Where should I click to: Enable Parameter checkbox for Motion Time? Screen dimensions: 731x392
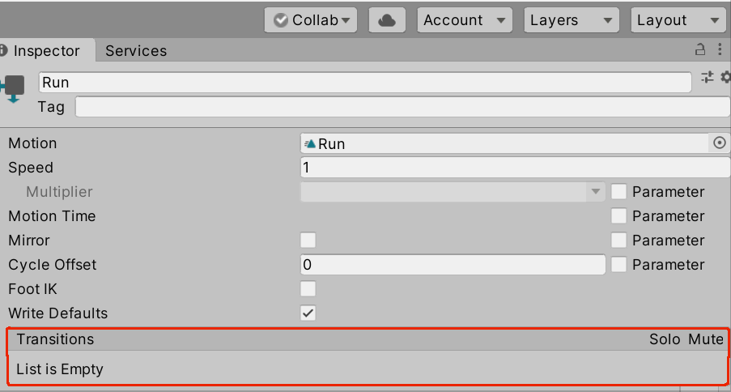pos(618,216)
